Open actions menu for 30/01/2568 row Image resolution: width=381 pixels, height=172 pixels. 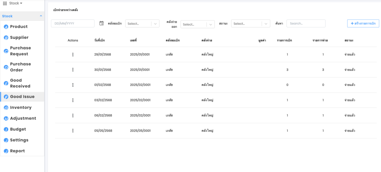(x=73, y=70)
